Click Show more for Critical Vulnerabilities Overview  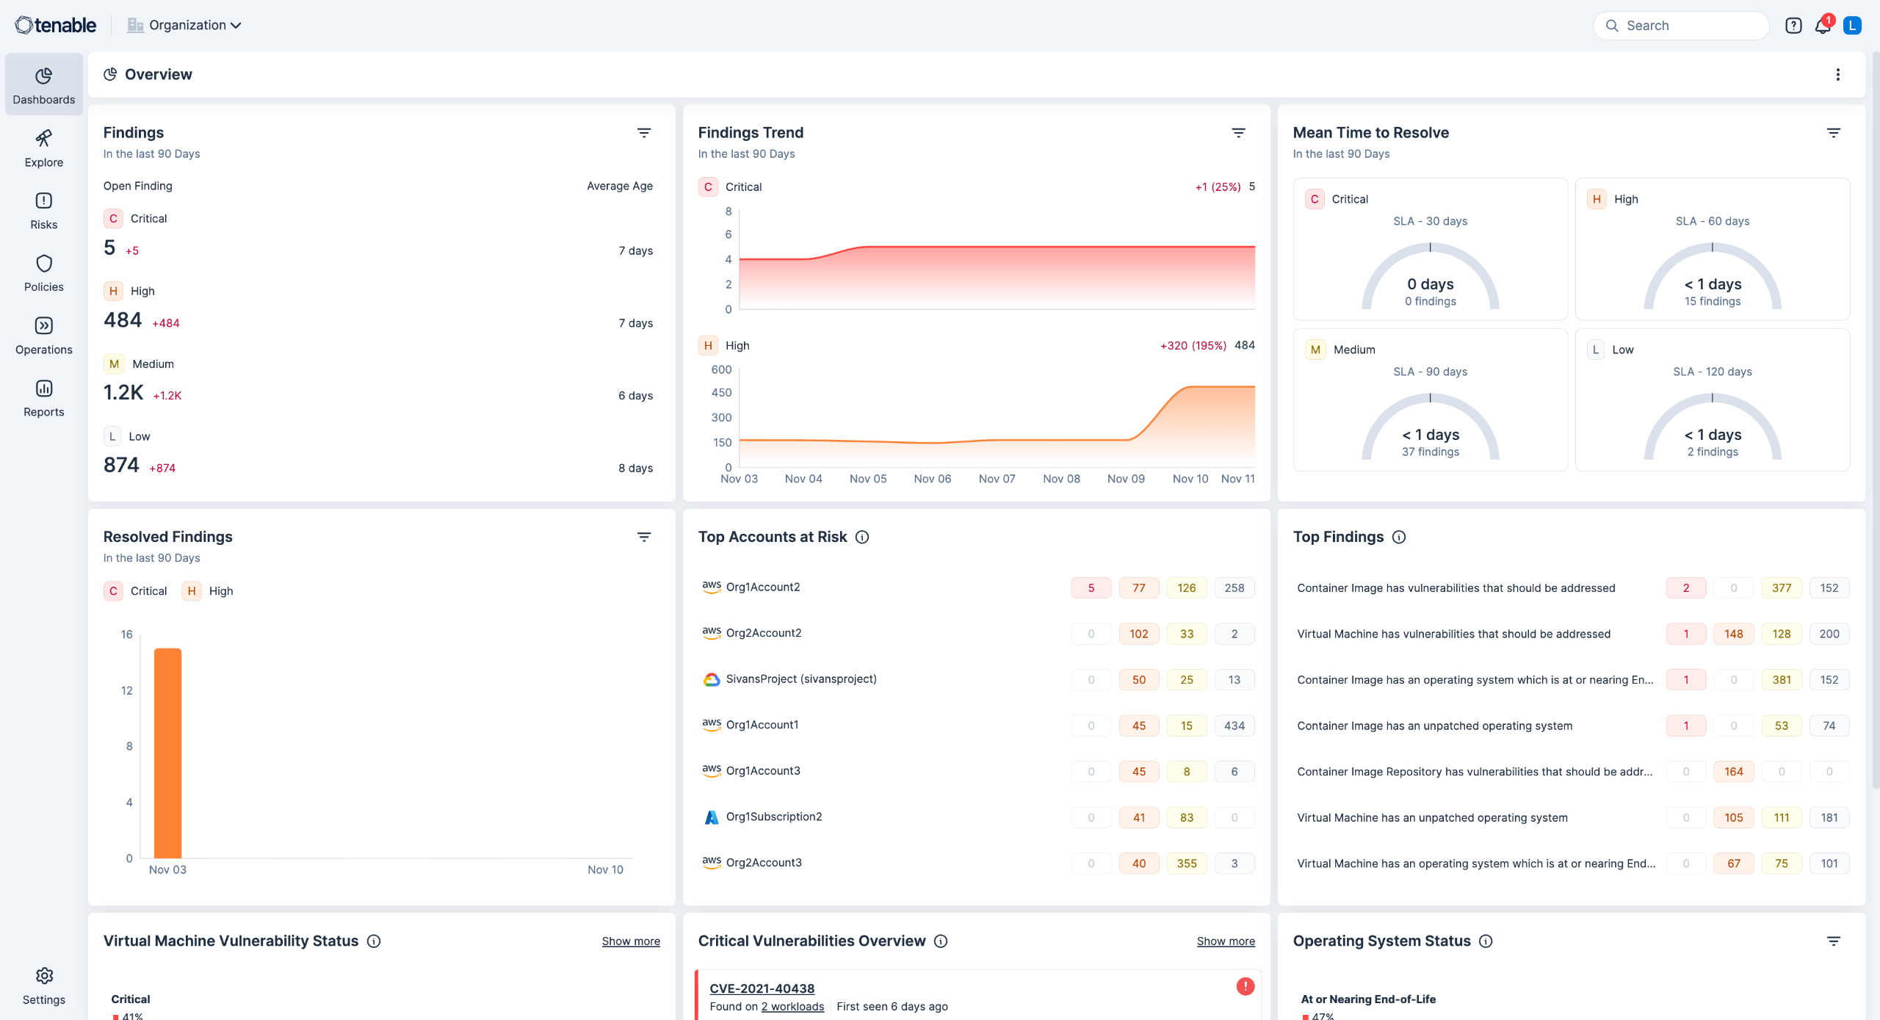tap(1225, 941)
